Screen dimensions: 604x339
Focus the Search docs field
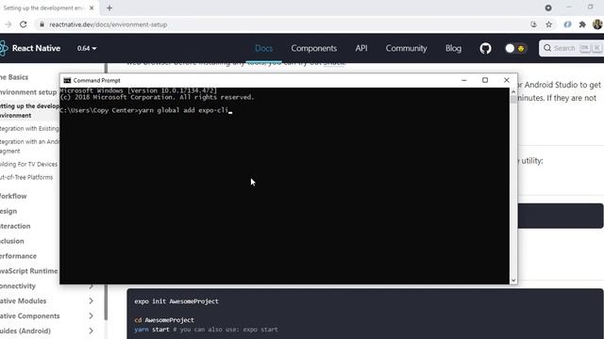coord(571,48)
